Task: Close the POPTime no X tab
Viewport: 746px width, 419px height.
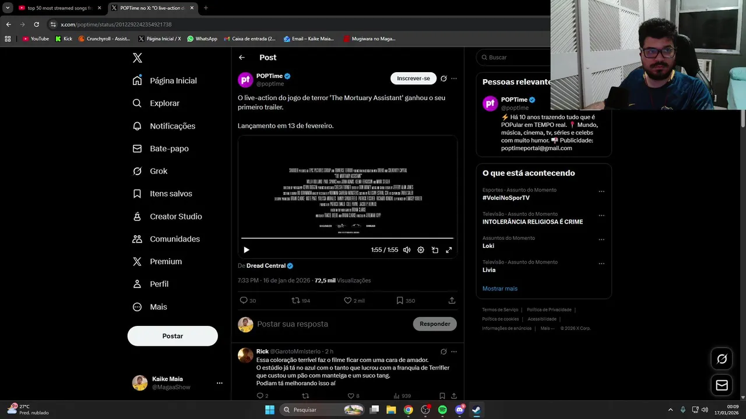Action: pyautogui.click(x=192, y=8)
